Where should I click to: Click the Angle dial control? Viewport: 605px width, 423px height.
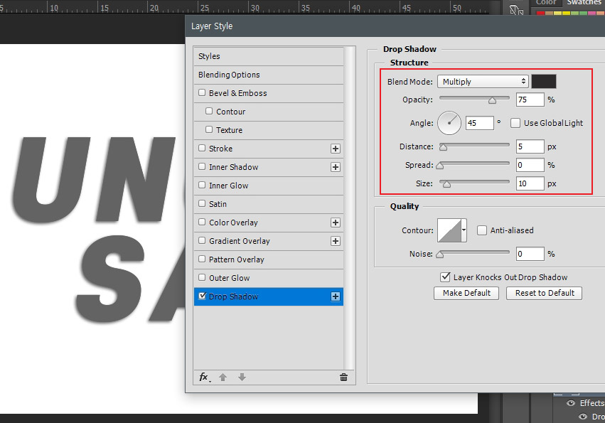pos(449,123)
